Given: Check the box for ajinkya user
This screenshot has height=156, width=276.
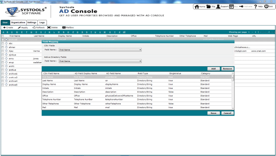Looking at the screenshot, I should point(3,55).
